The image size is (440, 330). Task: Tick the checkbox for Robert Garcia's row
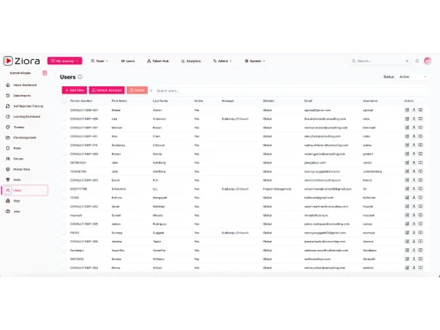click(64, 154)
